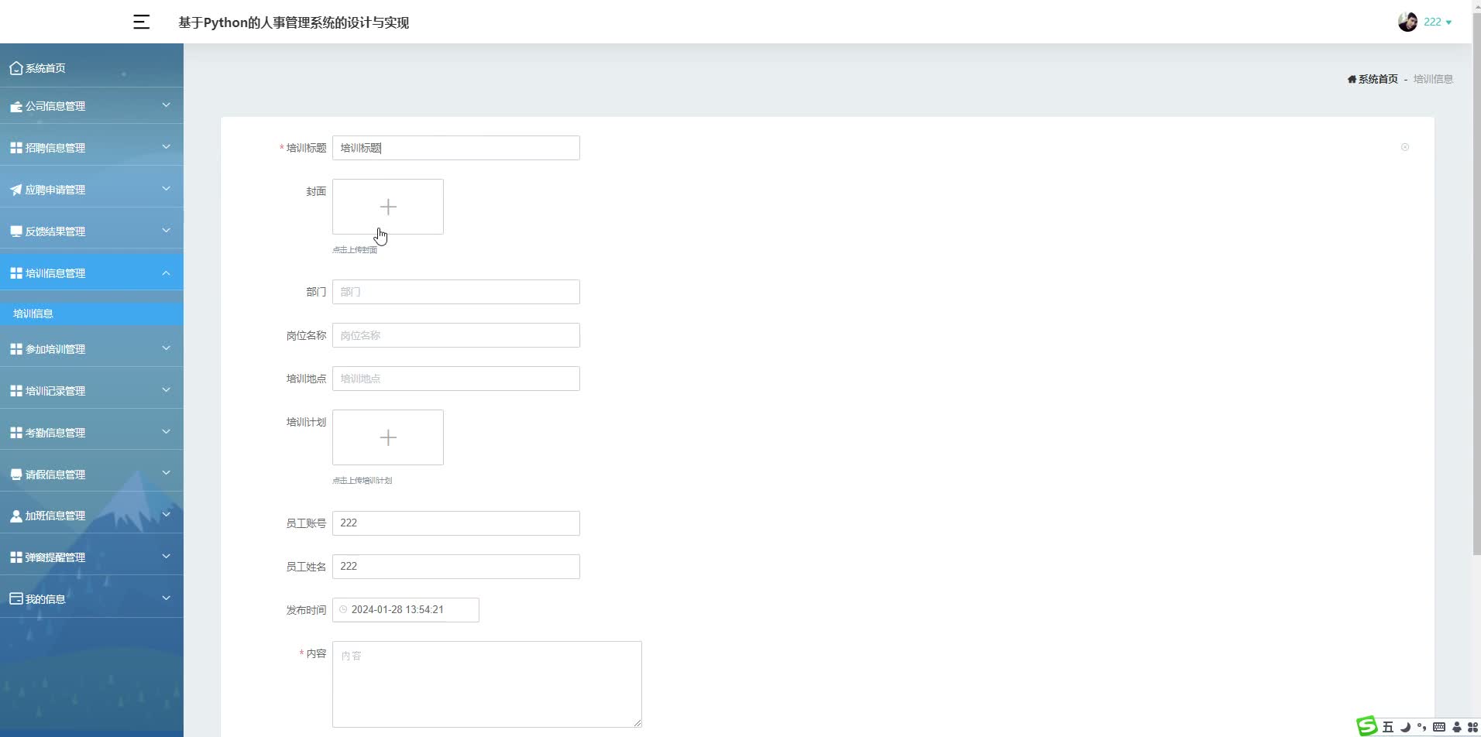
Task: Open 我的信息 menu label
Action: pos(45,599)
